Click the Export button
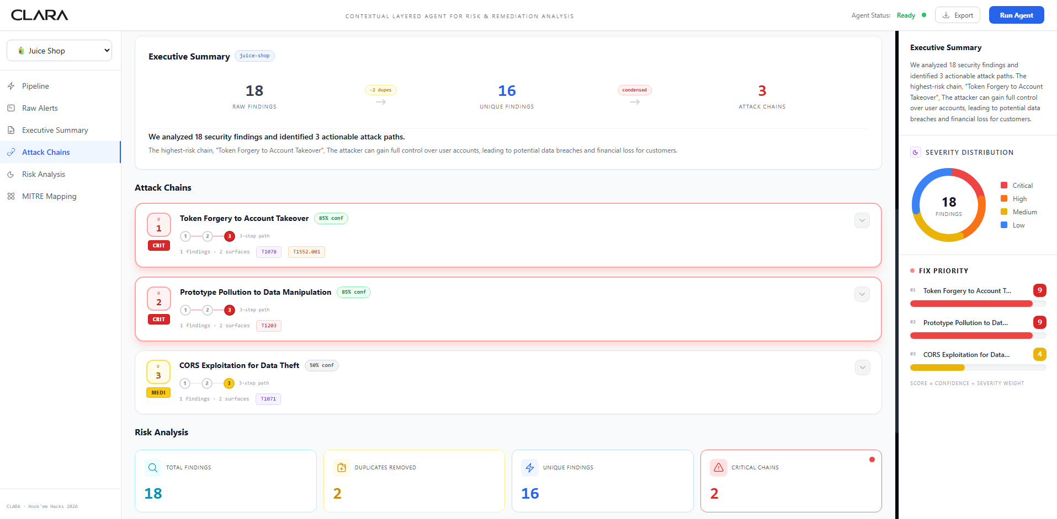1057x519 pixels. pyautogui.click(x=958, y=15)
